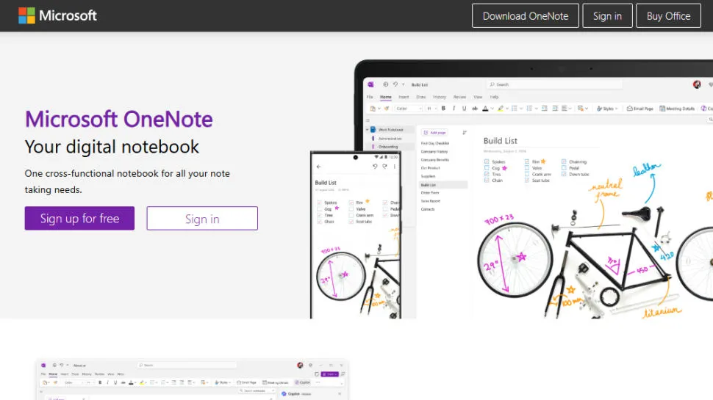The height and width of the screenshot is (400, 713).
Task: Click the Underline icon in the laptop ribbon
Action: [x=463, y=109]
